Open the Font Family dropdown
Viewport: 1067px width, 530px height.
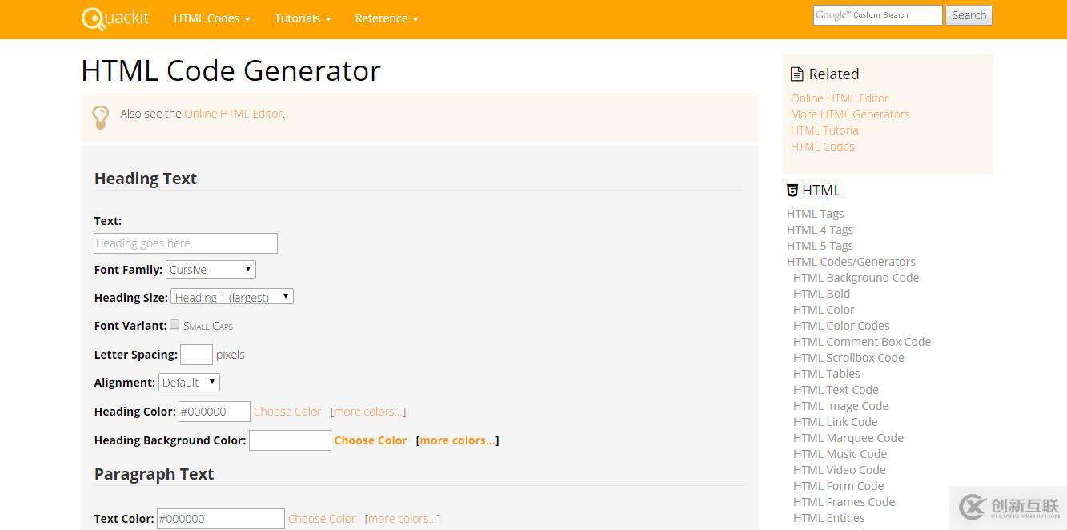(211, 269)
